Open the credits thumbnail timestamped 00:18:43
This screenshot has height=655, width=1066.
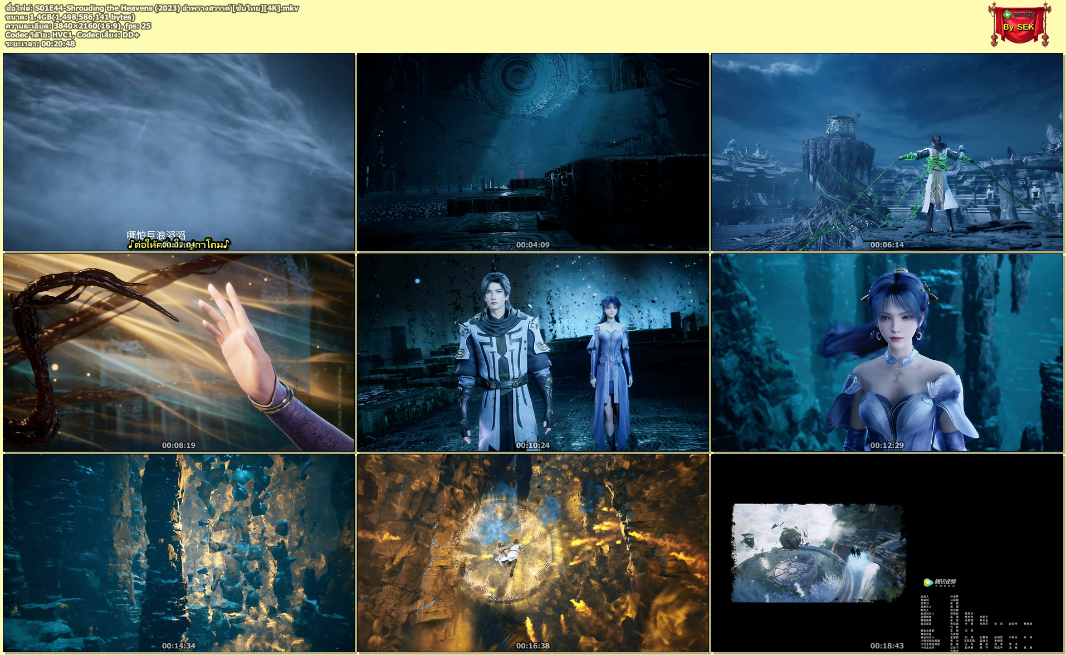887,553
